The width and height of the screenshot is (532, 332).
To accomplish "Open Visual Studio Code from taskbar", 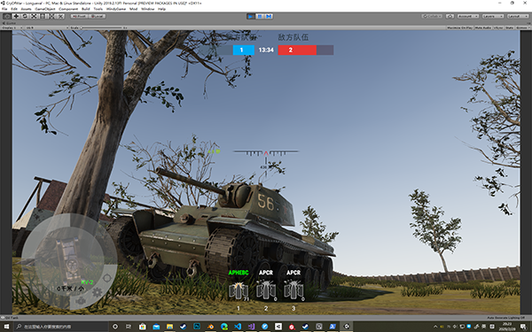I will tap(238, 326).
